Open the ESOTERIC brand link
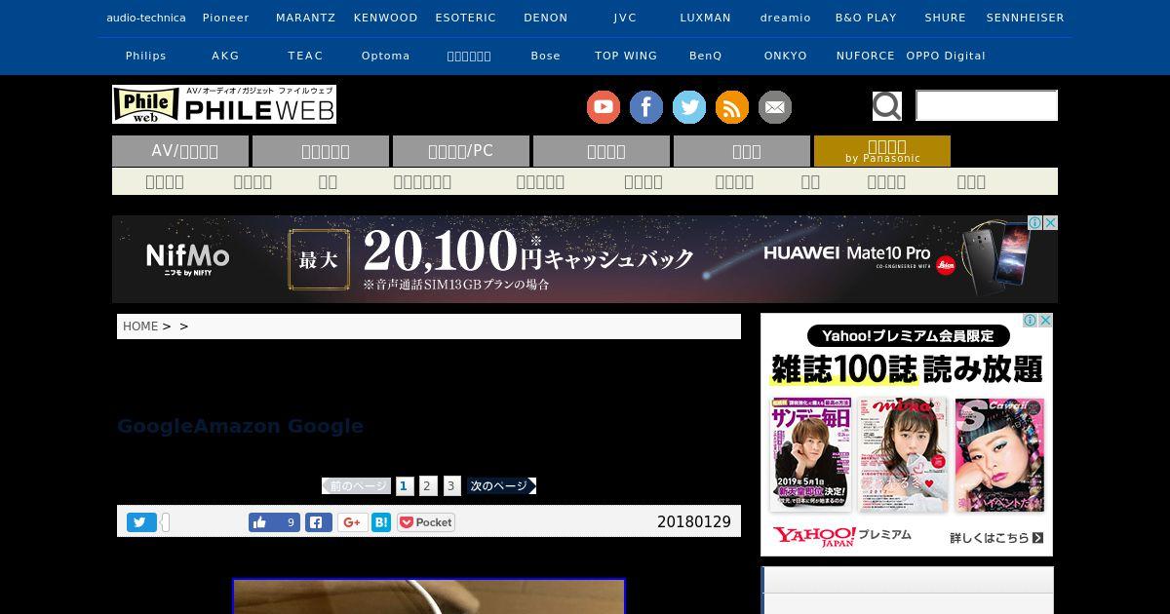Image resolution: width=1170 pixels, height=614 pixels. [466, 18]
